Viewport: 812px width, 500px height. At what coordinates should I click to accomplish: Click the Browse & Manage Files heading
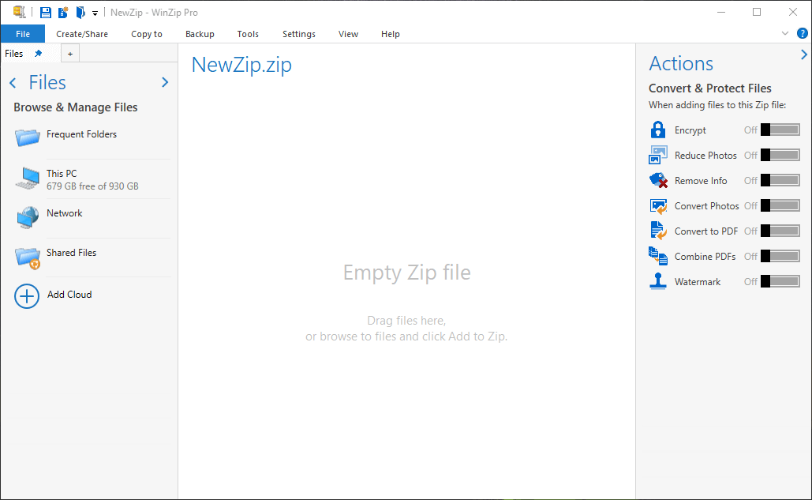(76, 107)
